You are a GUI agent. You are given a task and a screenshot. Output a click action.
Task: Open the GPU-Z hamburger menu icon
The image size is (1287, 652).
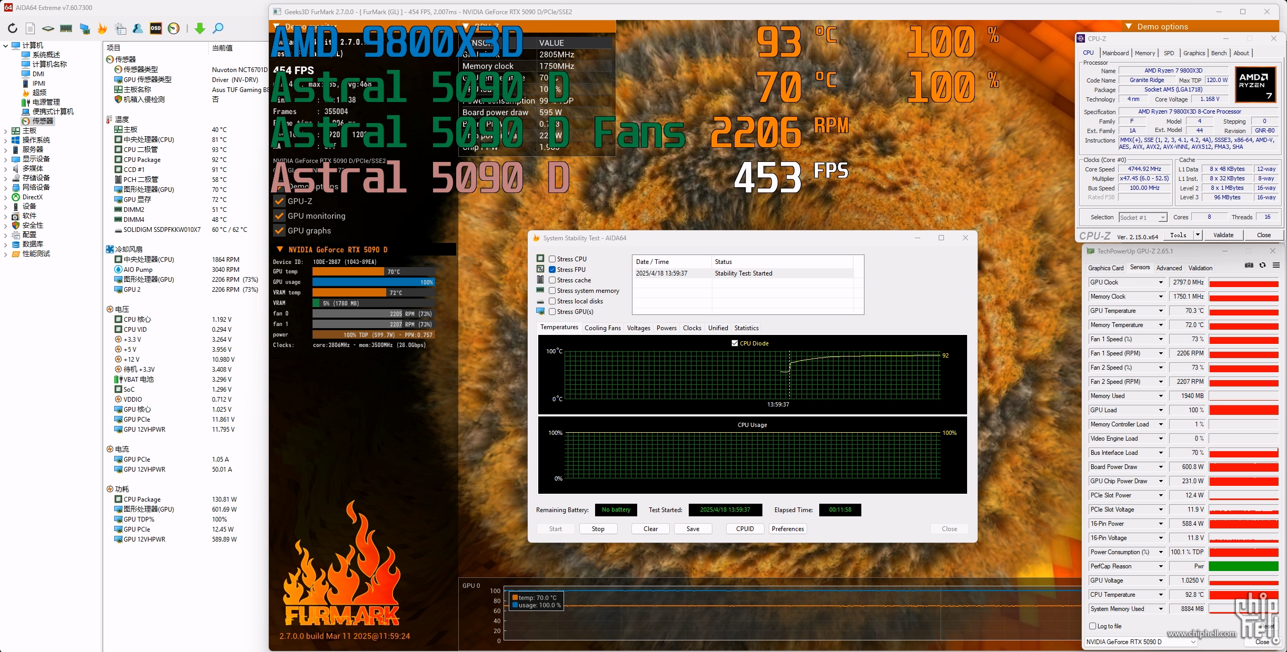(x=1276, y=265)
